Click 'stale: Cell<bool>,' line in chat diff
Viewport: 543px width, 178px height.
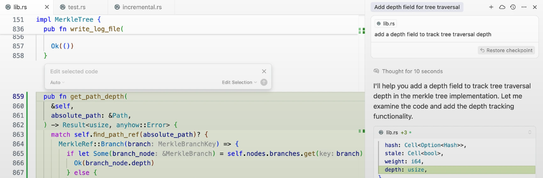coord(414,153)
